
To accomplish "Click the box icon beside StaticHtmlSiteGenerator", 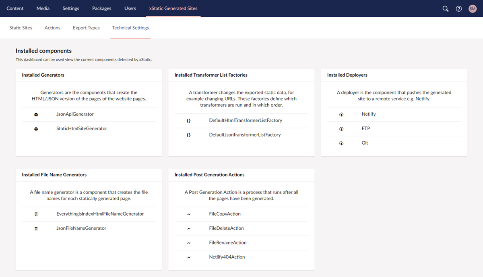I will point(36,129).
